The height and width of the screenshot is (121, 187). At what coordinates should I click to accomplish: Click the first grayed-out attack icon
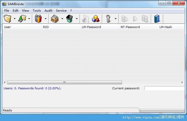[125, 19]
